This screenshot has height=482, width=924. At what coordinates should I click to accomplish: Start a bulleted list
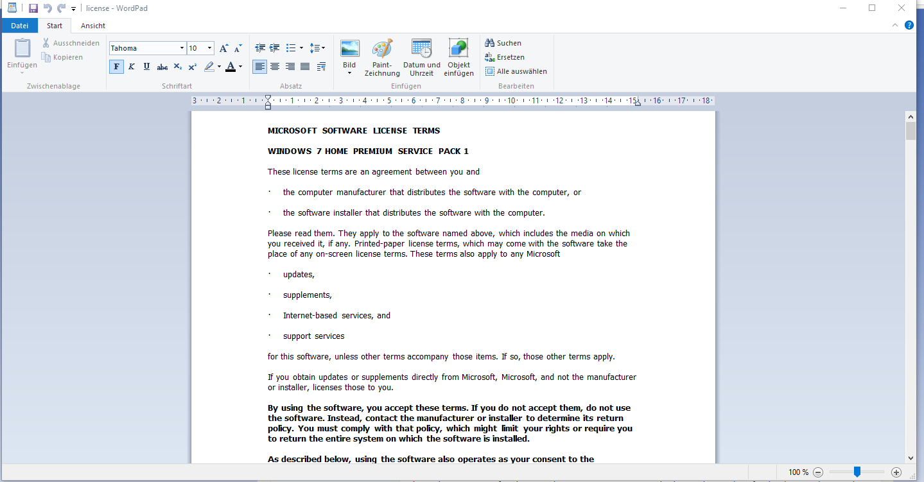pyautogui.click(x=291, y=48)
